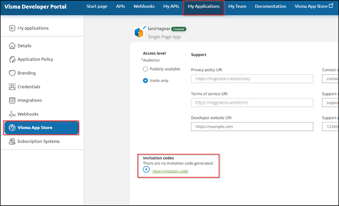Image resolution: width=339 pixels, height=206 pixels.
Task: Click the Invitation codes heading
Action: [158, 158]
